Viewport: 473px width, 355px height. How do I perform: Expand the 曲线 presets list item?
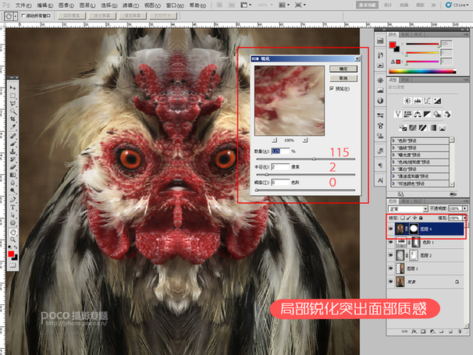[x=393, y=147]
